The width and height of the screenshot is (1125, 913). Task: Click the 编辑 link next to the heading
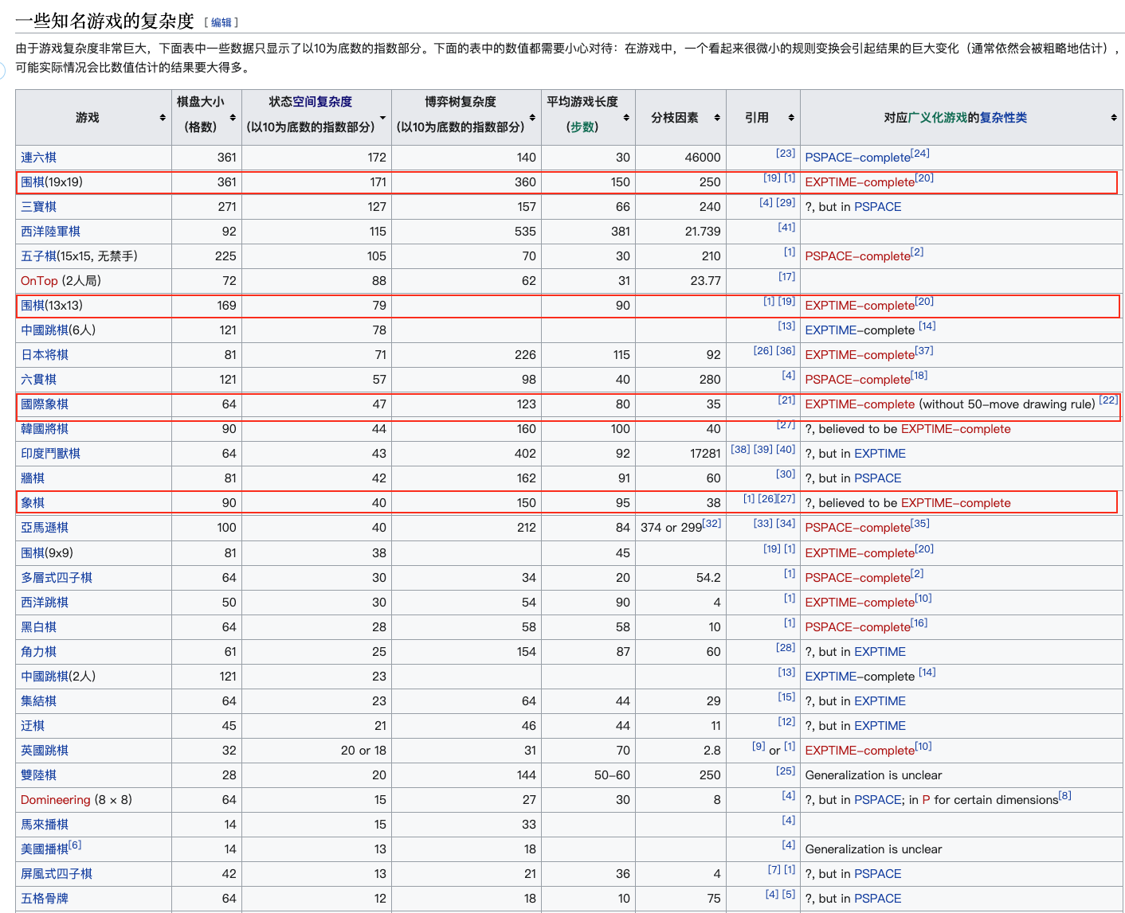coord(221,22)
